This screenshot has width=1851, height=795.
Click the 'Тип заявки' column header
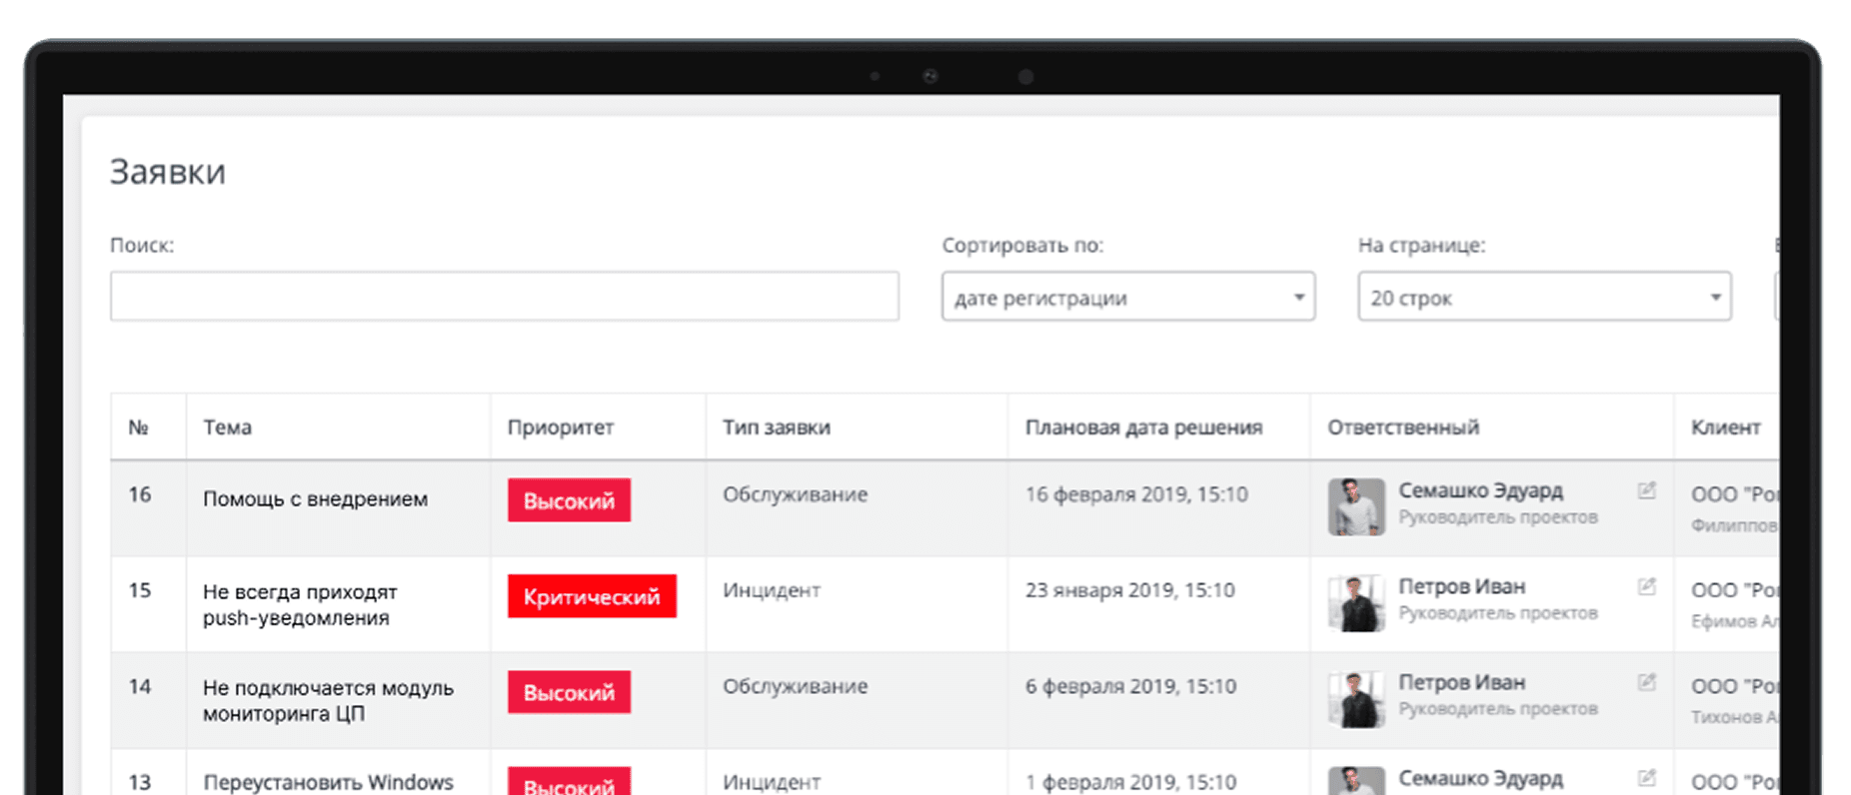pos(776,427)
